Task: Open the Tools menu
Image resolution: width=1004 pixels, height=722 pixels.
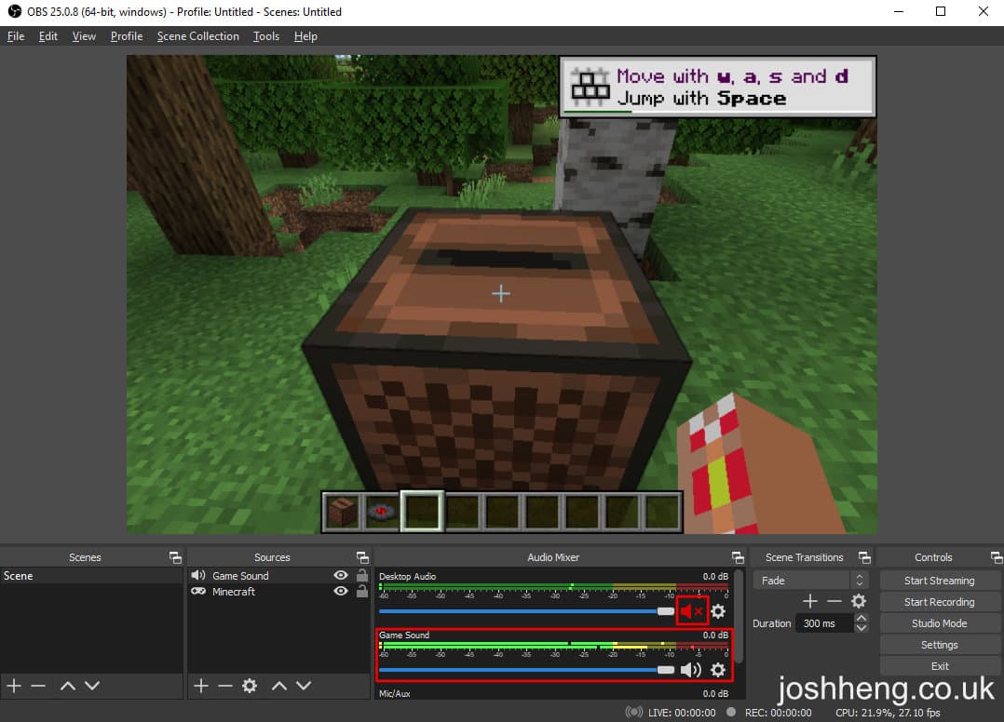Action: [265, 36]
